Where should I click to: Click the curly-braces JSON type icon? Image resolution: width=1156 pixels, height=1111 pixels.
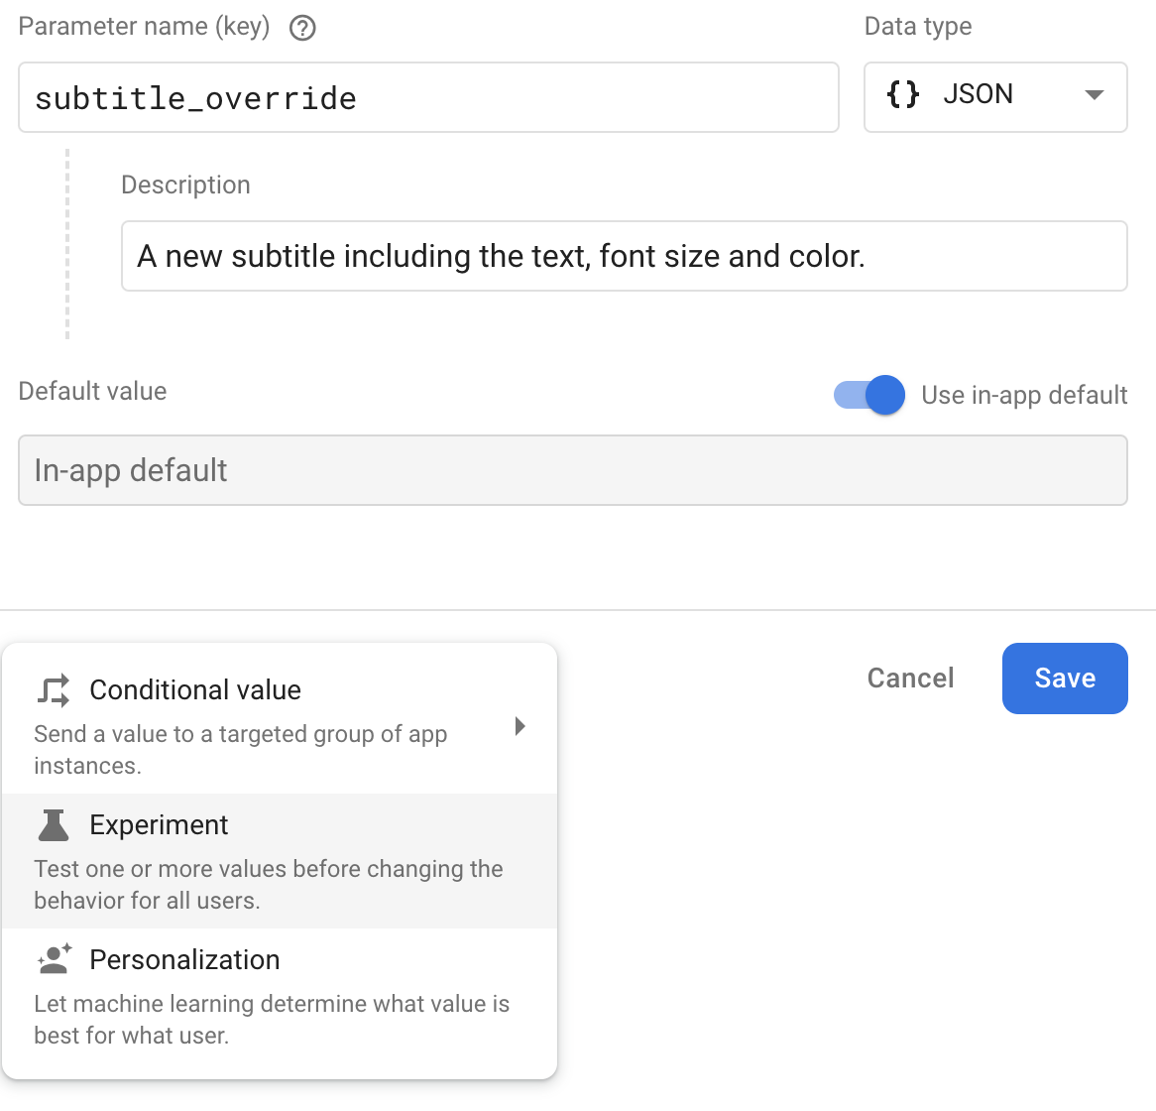(903, 94)
